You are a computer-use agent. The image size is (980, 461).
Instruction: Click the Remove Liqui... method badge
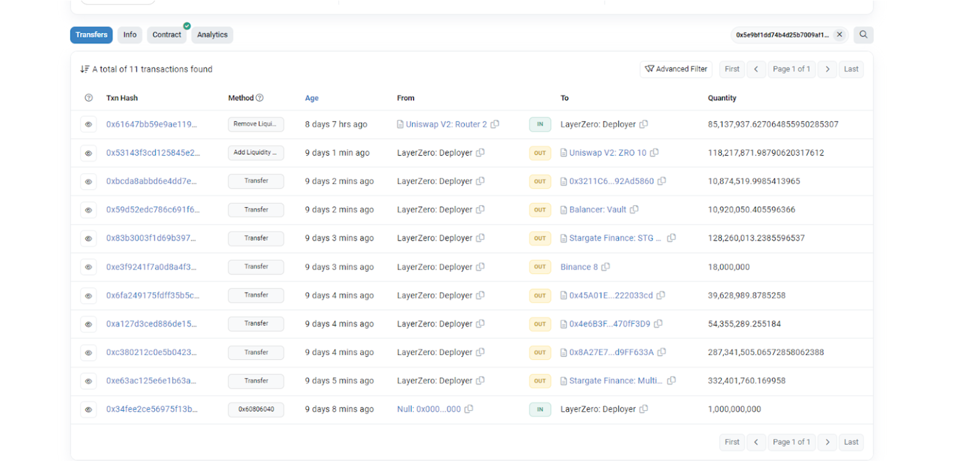point(256,124)
